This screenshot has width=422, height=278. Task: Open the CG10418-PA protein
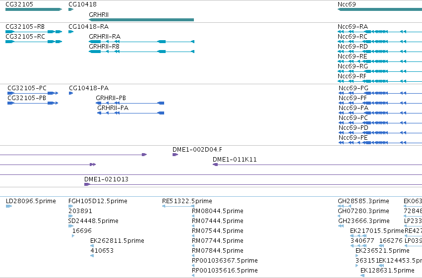(89, 88)
